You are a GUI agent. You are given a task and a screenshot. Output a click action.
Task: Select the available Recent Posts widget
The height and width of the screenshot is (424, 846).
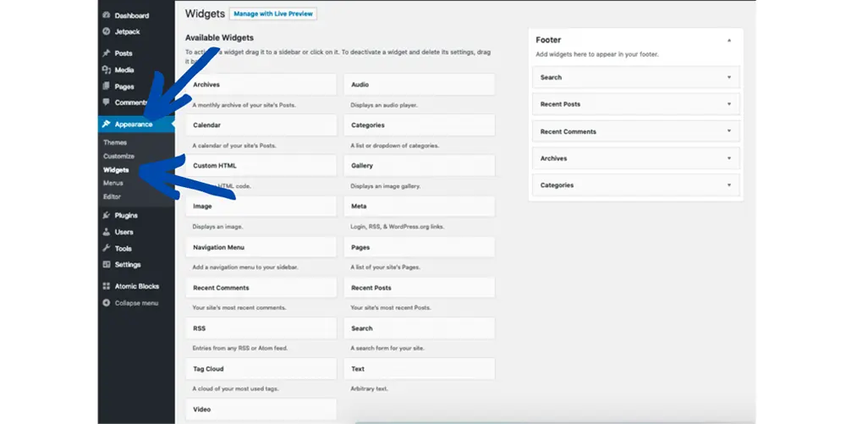point(420,288)
